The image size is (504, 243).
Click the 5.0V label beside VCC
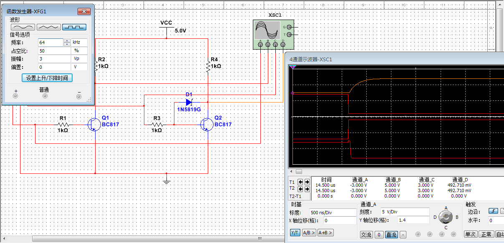tap(180, 31)
